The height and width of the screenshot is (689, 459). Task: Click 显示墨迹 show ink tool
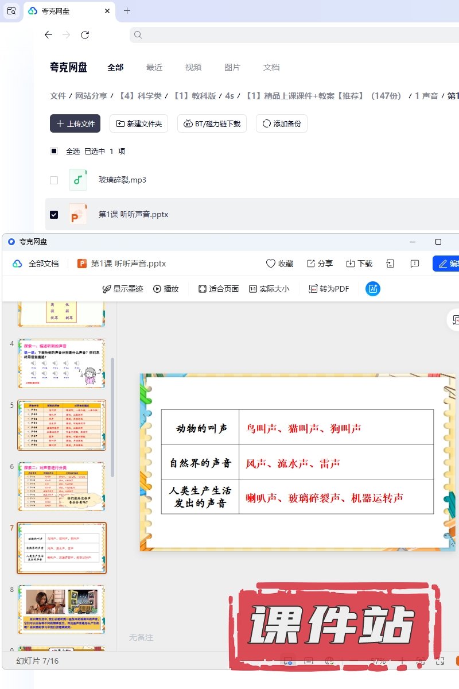pos(122,289)
